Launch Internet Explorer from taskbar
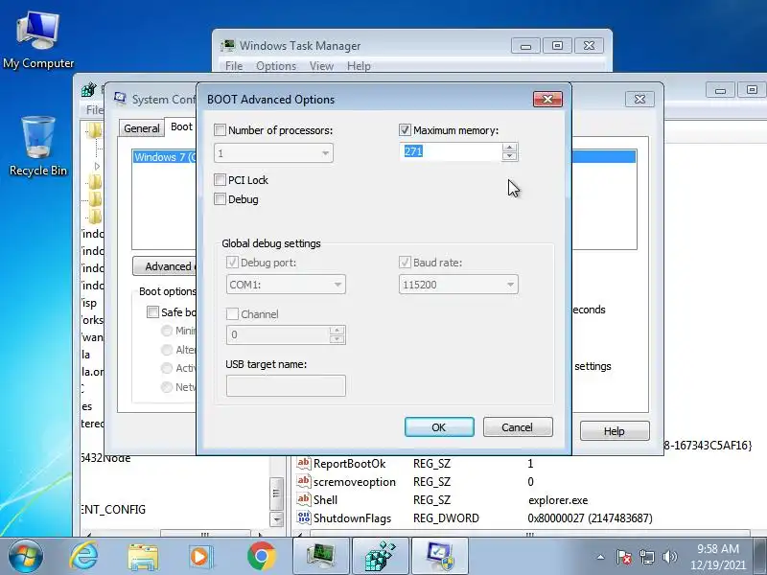The image size is (767, 575). 83,557
